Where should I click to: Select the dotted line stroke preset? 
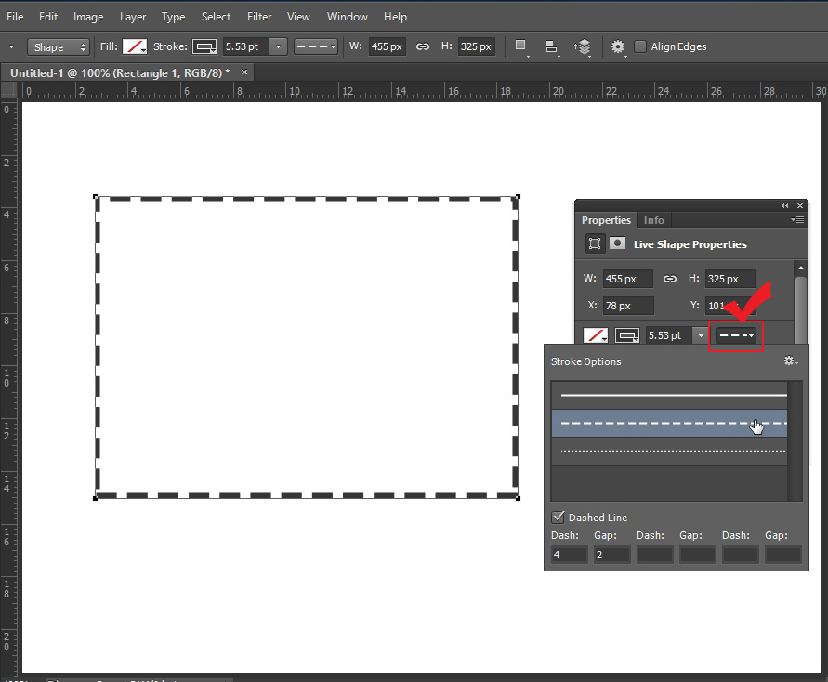pos(669,451)
